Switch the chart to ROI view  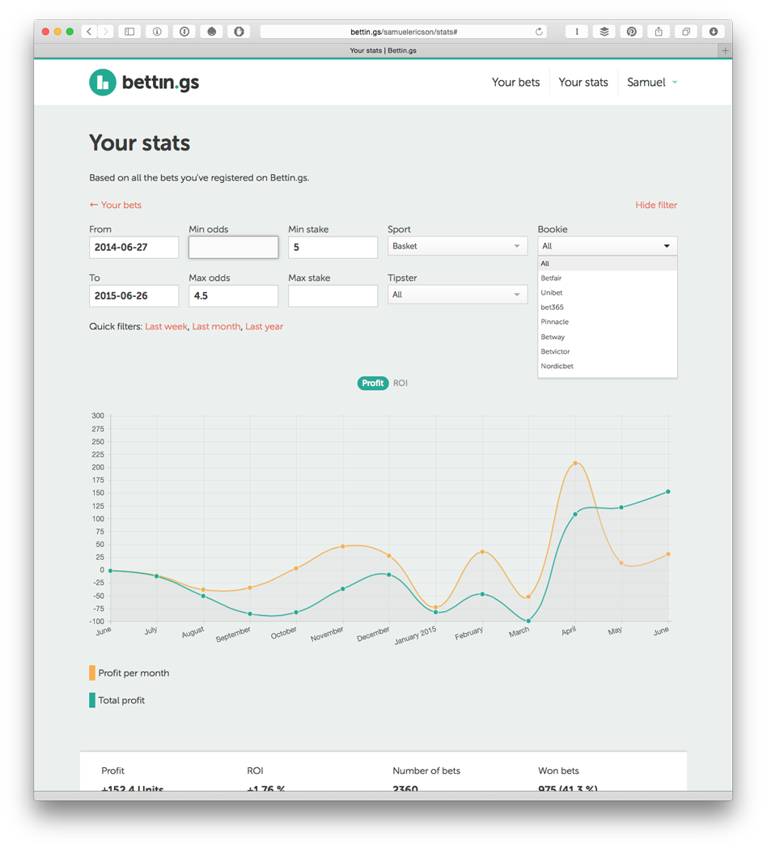(400, 383)
